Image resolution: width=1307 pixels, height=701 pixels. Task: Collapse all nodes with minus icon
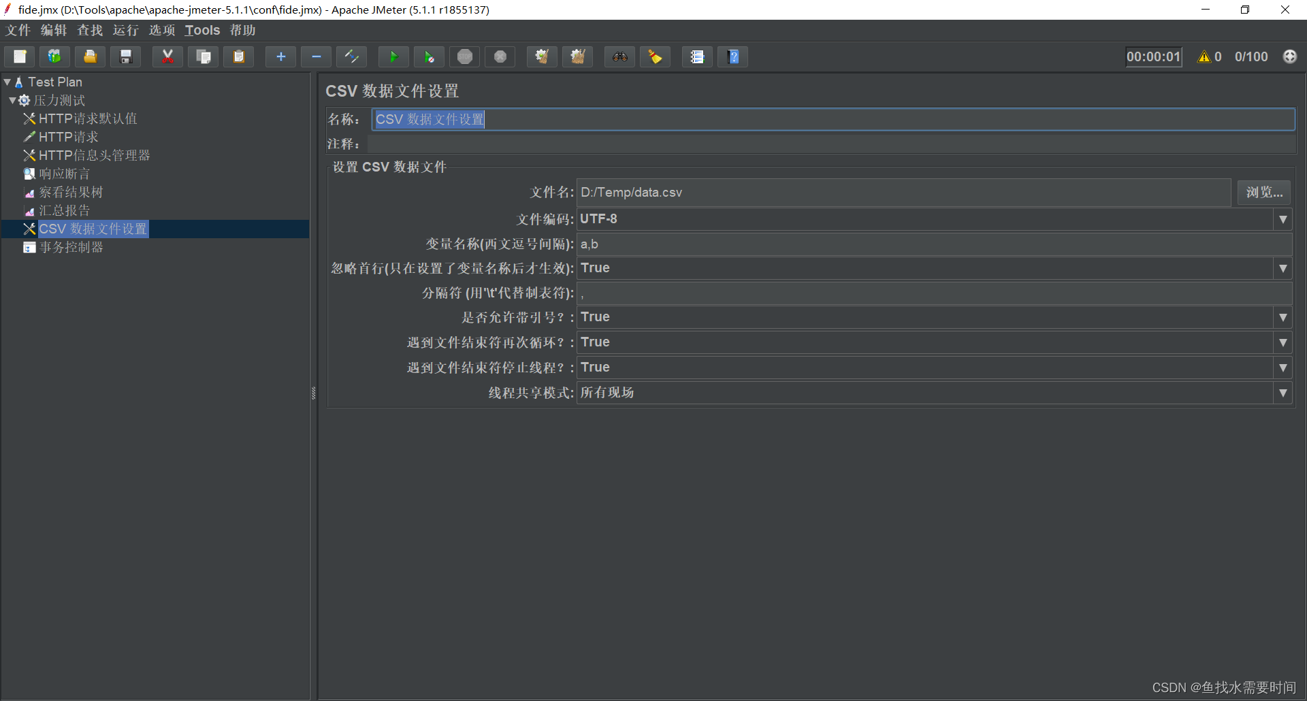point(316,56)
